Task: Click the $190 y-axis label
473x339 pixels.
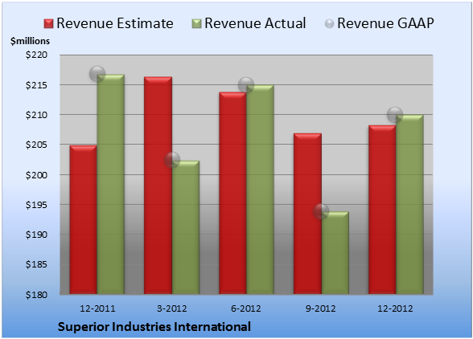Action: click(x=36, y=235)
